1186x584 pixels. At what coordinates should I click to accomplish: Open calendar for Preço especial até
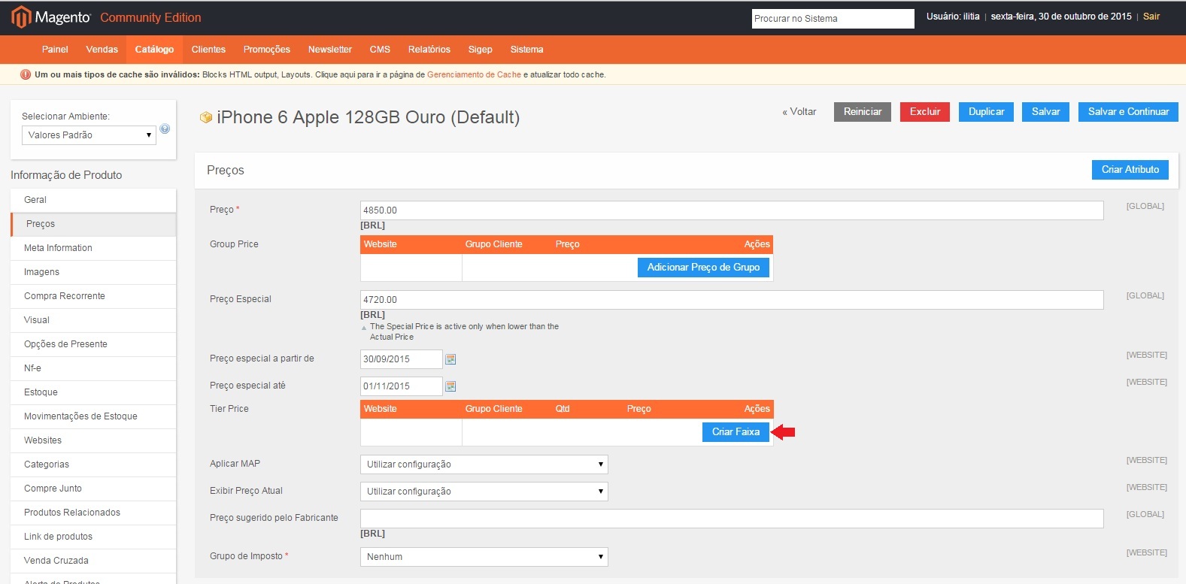pyautogui.click(x=450, y=386)
